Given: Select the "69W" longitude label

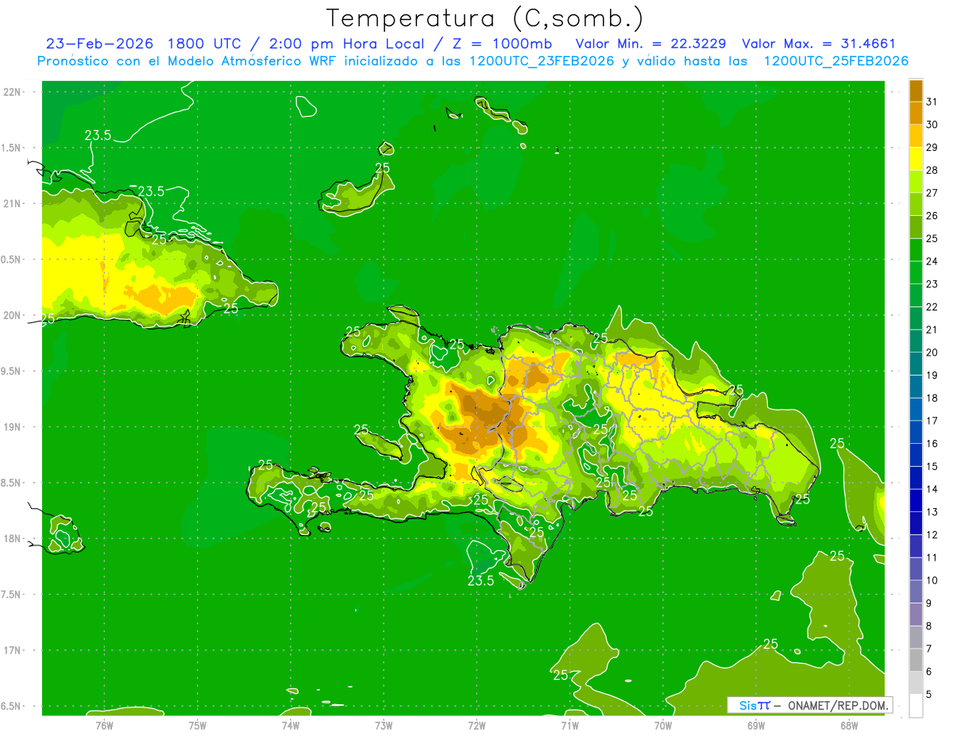Looking at the screenshot, I should [756, 725].
